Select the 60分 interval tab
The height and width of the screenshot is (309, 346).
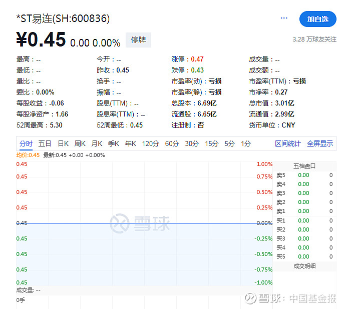(x=172, y=144)
